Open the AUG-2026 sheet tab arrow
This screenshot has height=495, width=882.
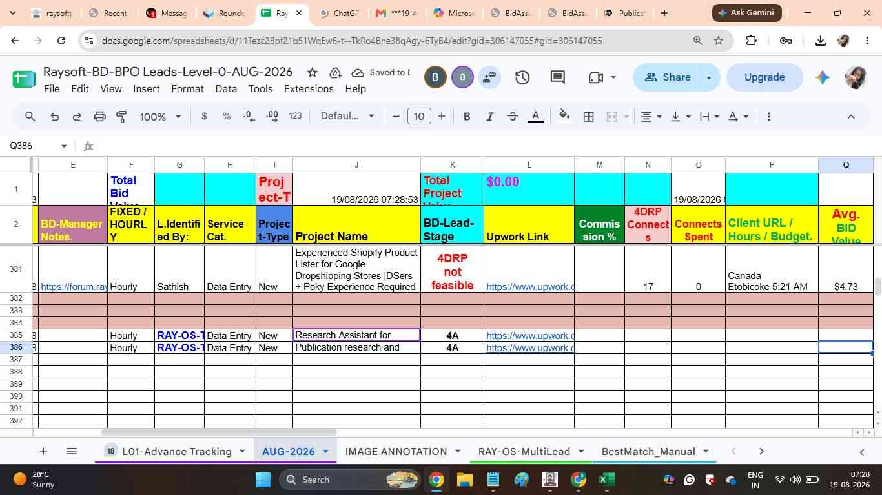tap(325, 451)
